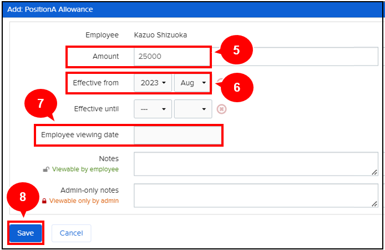The height and width of the screenshot is (250, 385).
Task: Click the open lock icon beside Viewable by employee
Action: [46, 169]
